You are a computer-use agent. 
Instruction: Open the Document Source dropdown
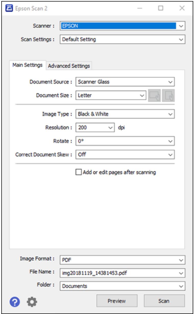pos(125,82)
